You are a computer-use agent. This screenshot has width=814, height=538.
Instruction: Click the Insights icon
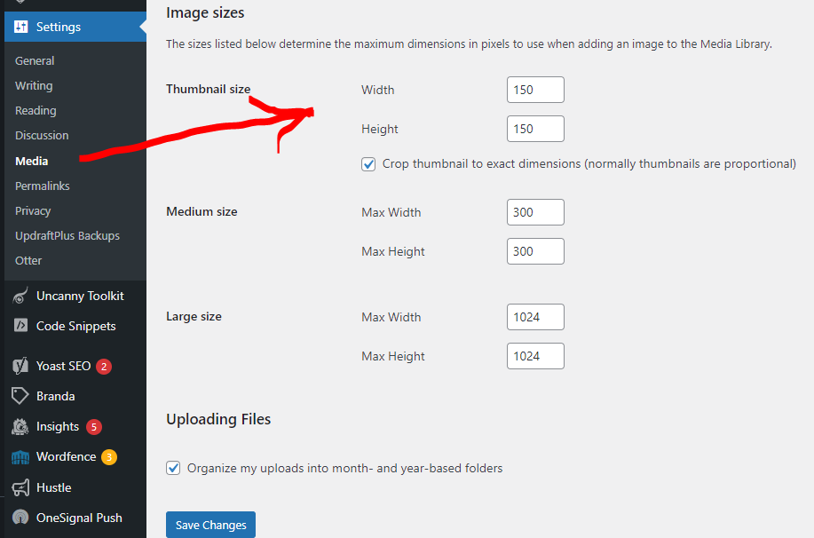click(20, 426)
